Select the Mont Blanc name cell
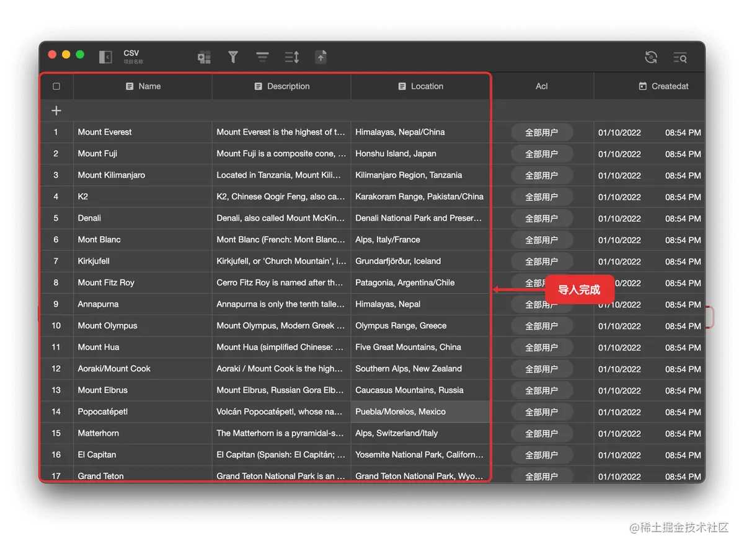This screenshot has height=549, width=744. [x=143, y=239]
